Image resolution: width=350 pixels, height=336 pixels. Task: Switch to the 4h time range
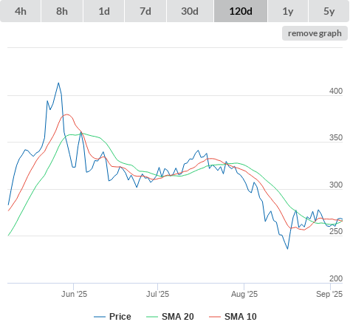click(21, 11)
